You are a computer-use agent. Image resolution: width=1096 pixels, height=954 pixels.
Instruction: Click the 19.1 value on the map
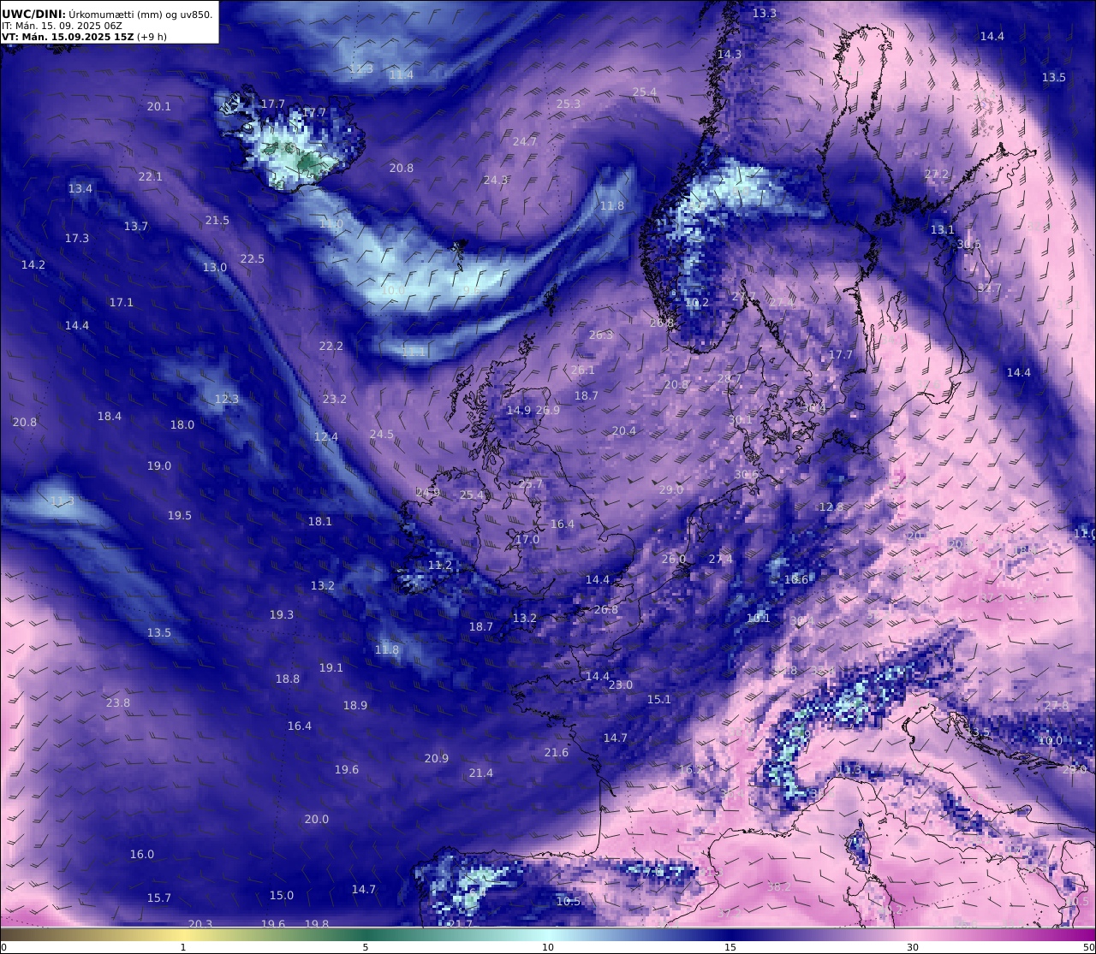331,668
